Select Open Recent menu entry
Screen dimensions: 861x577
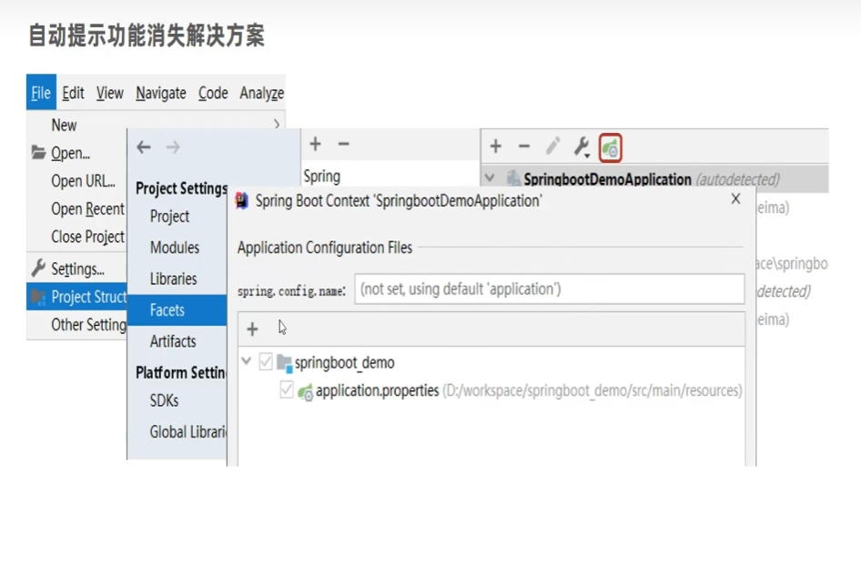[x=88, y=208]
